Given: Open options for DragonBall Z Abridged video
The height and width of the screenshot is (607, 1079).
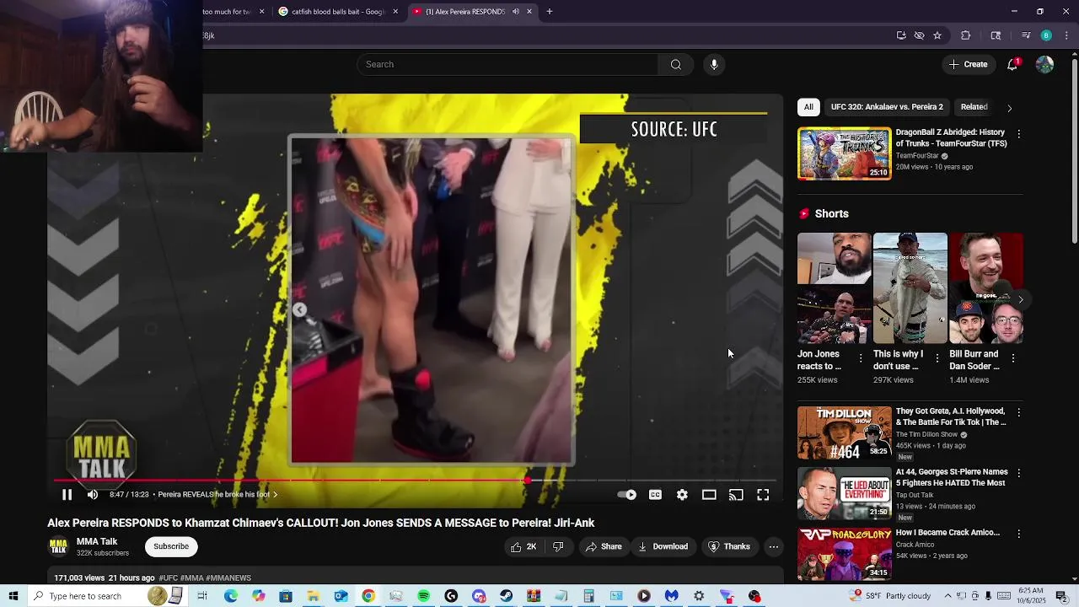Looking at the screenshot, I should [1018, 134].
